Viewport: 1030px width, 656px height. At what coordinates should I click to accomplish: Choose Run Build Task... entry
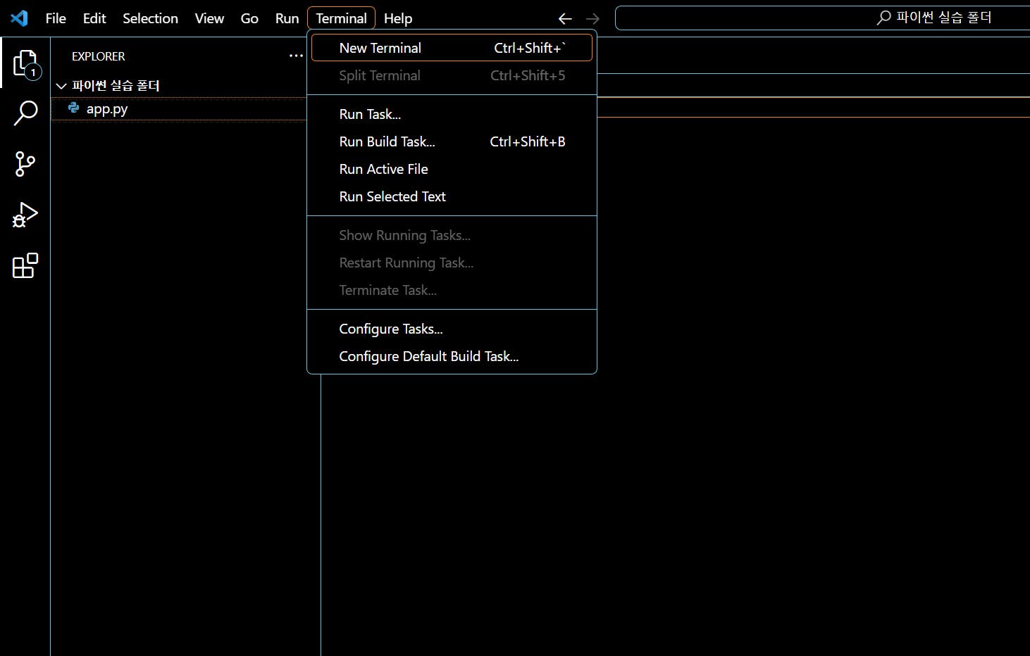pos(452,141)
